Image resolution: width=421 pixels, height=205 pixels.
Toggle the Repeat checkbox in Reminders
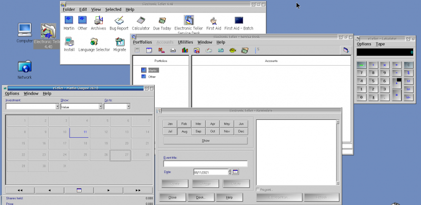pos(258,190)
